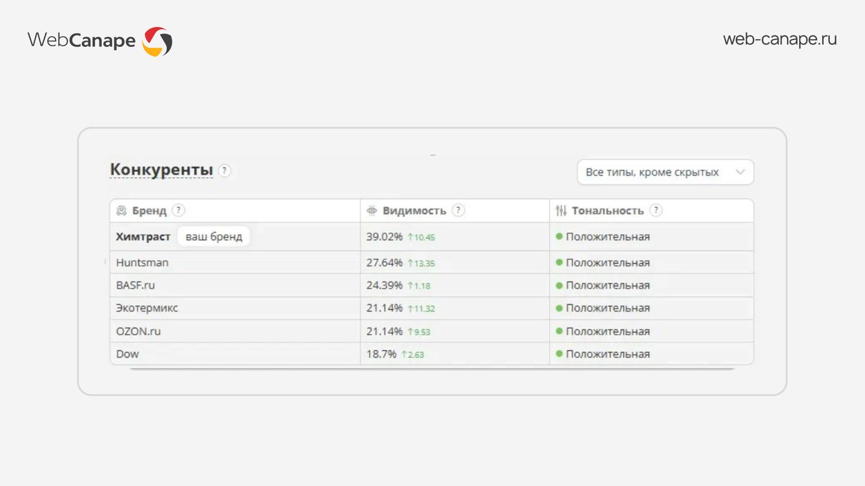
Task: Click the question mark next to Тональность
Action: 656,210
